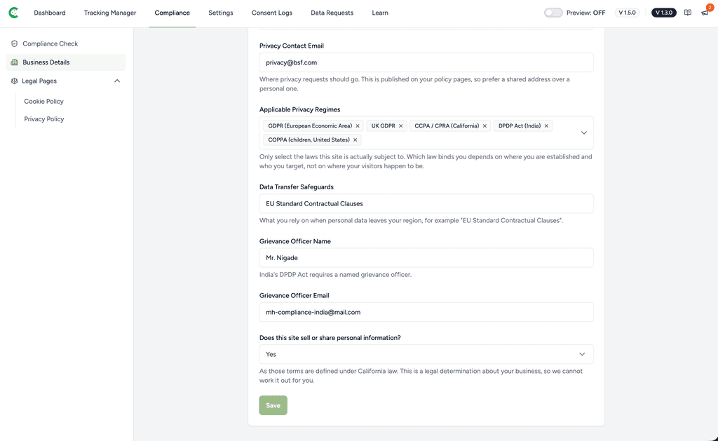718x441 pixels.
Task: Select Business Details in the sidebar
Action: (65, 62)
